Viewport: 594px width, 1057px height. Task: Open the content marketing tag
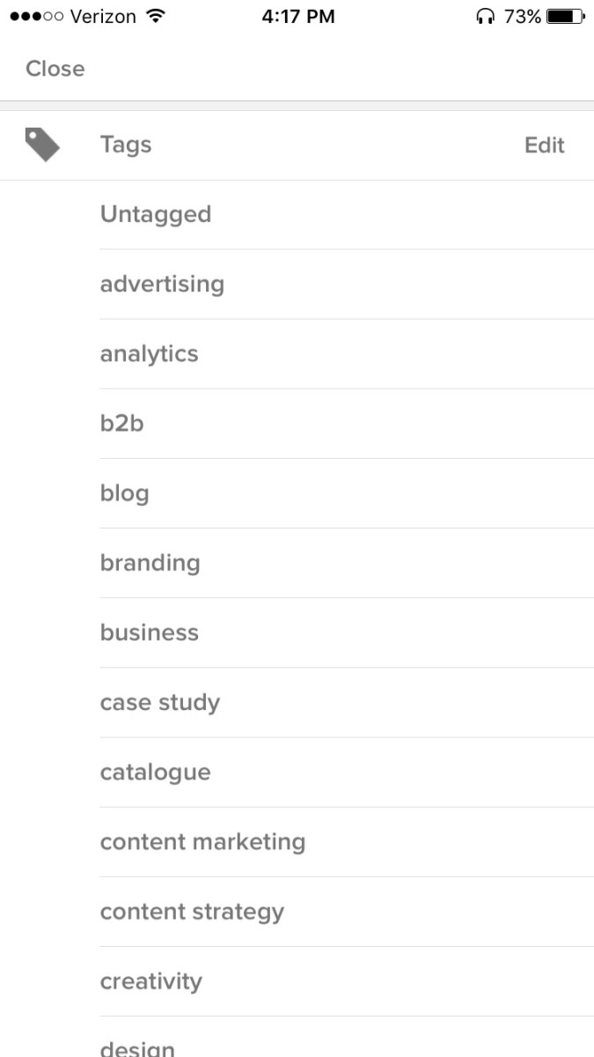pos(203,841)
